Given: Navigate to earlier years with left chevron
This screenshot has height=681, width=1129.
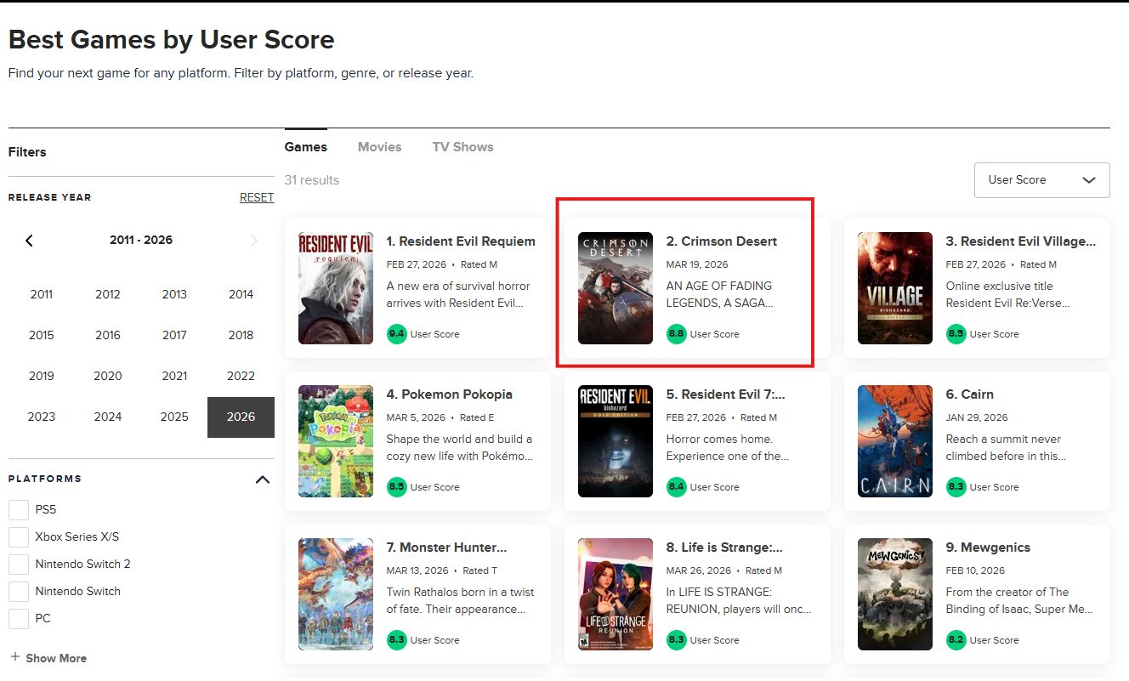Looking at the screenshot, I should (x=30, y=241).
